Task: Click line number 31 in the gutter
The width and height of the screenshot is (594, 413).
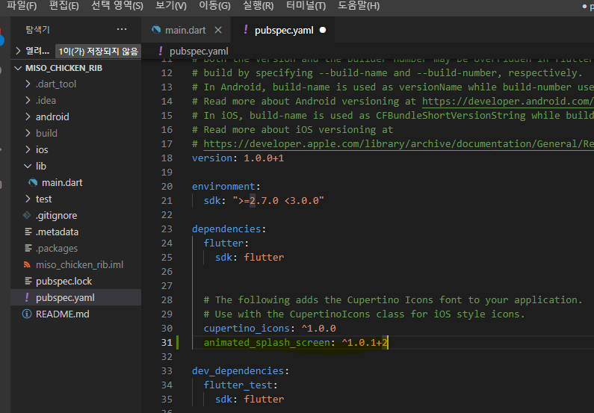Action: point(167,343)
